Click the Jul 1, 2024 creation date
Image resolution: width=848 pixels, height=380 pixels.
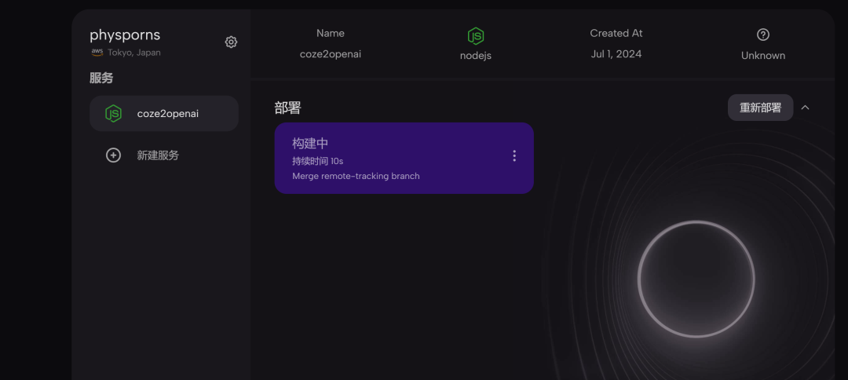point(616,54)
